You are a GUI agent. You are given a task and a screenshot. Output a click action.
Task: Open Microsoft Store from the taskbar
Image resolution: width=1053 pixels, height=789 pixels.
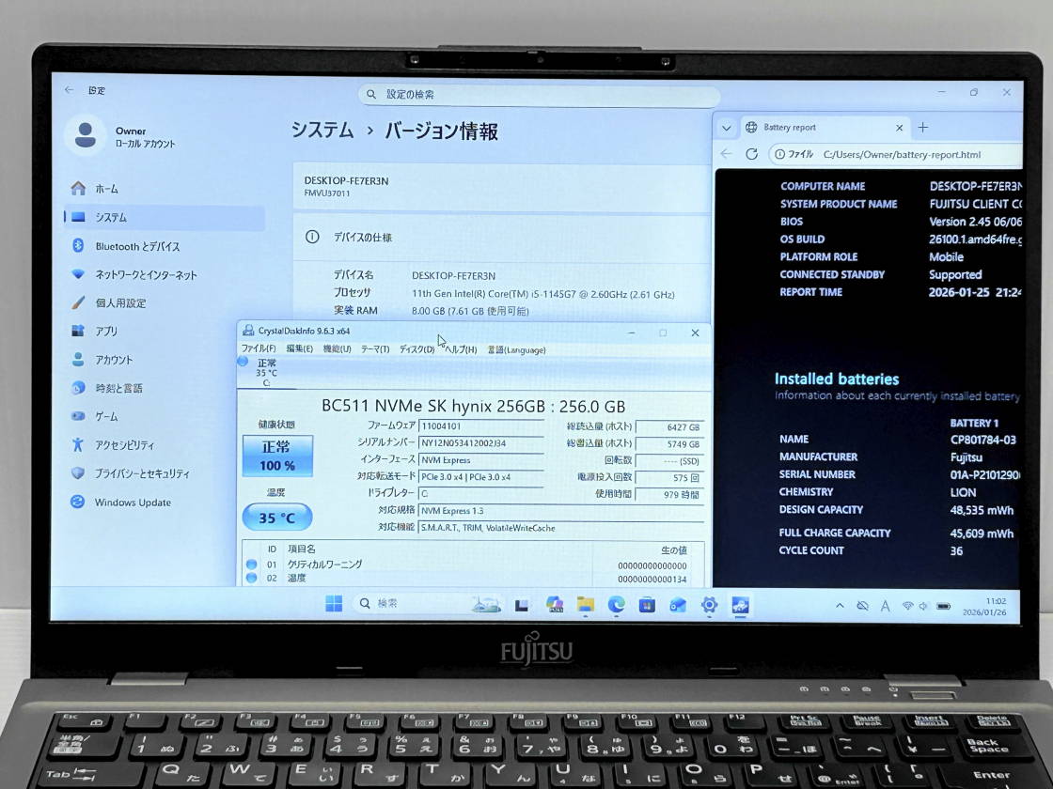[647, 605]
